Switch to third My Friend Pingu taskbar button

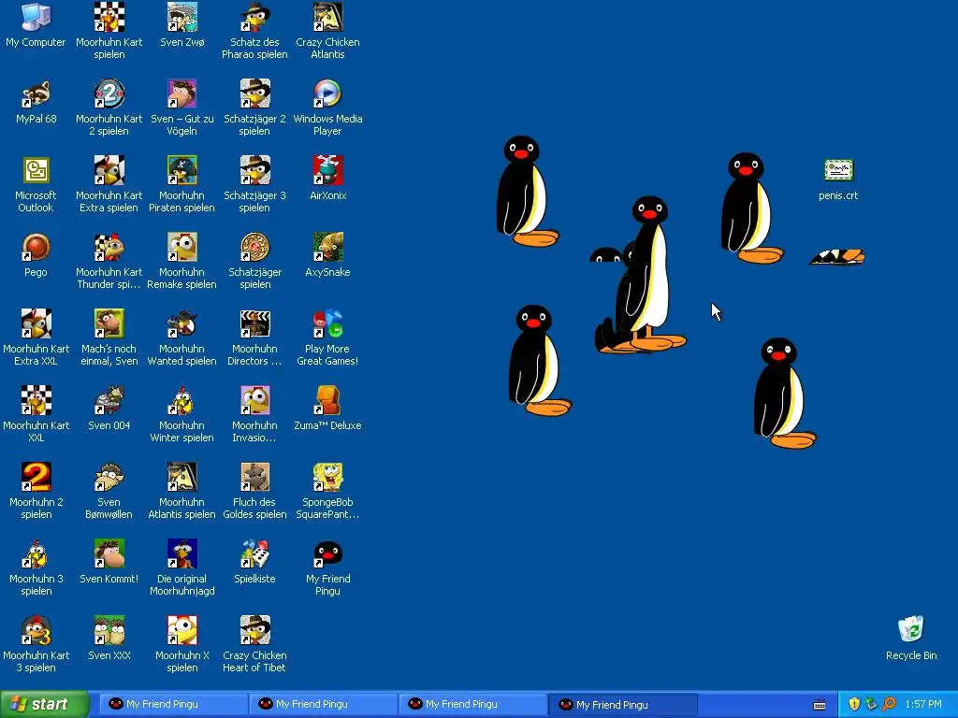pyautogui.click(x=472, y=705)
